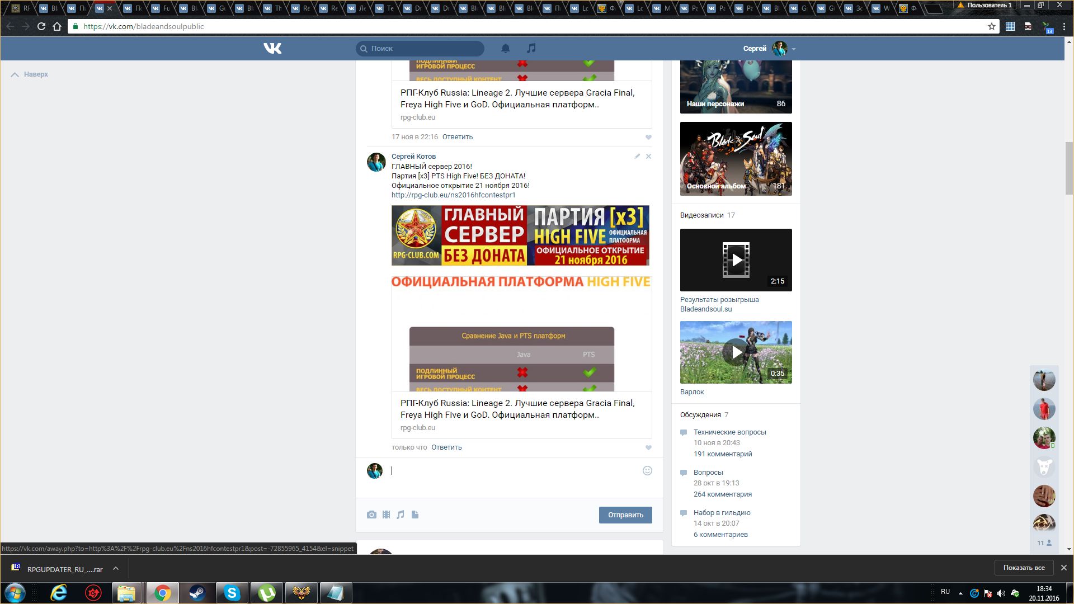The height and width of the screenshot is (604, 1074).
Task: Attach an audio track to comment
Action: tap(401, 515)
